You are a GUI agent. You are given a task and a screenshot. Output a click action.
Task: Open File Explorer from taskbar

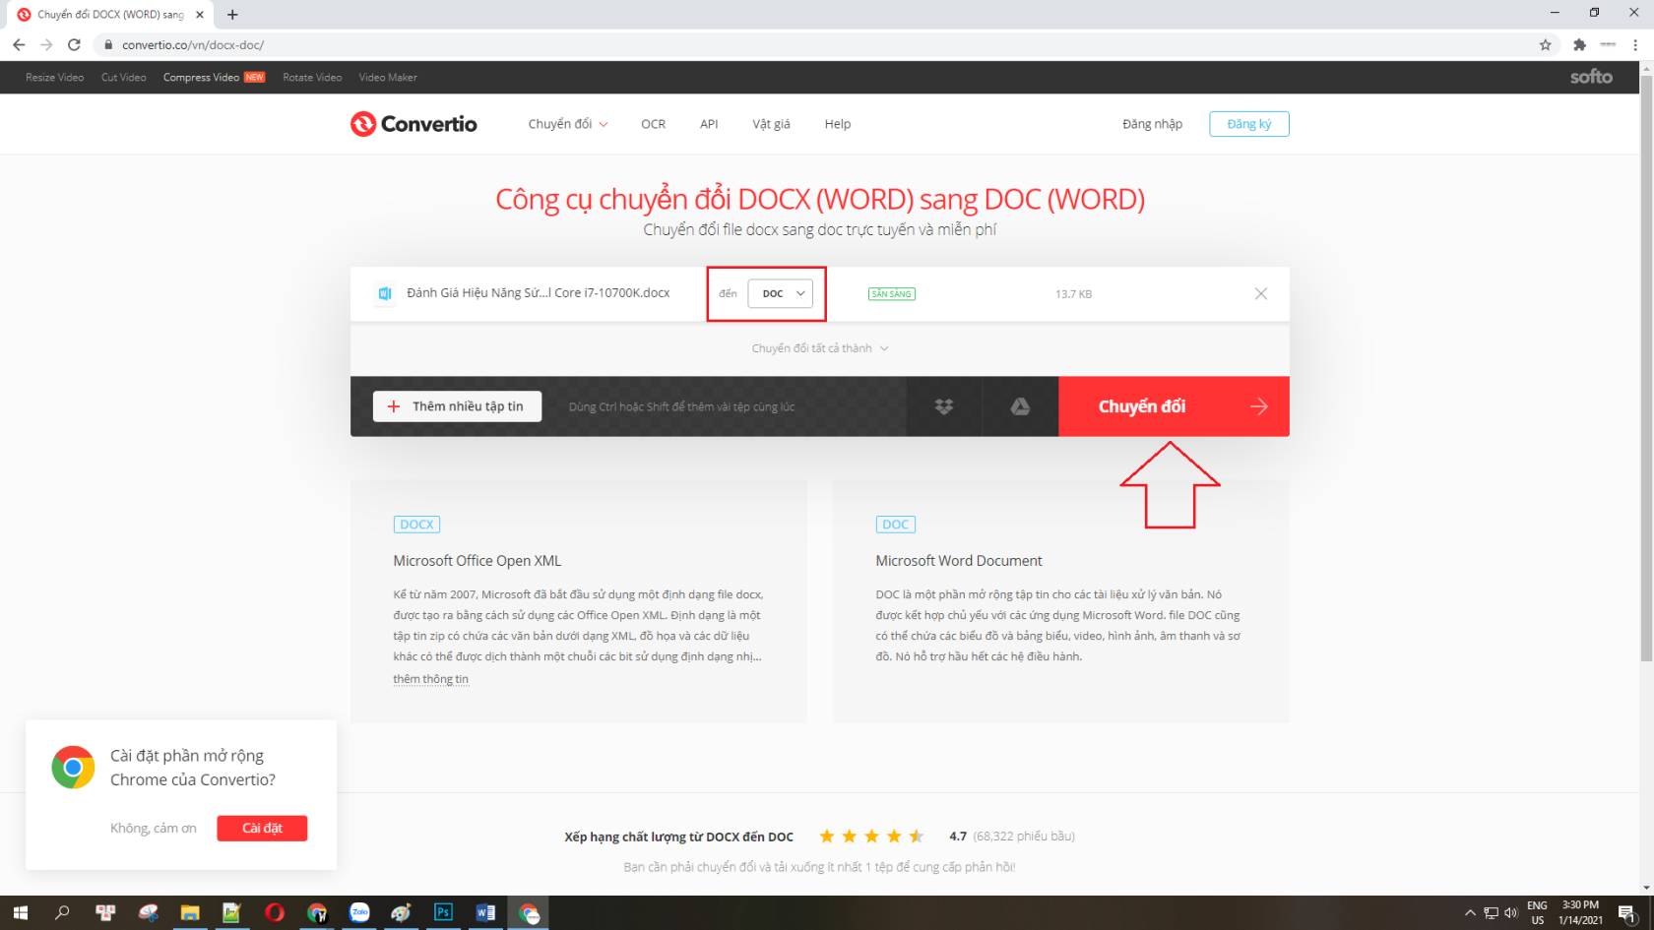click(190, 912)
